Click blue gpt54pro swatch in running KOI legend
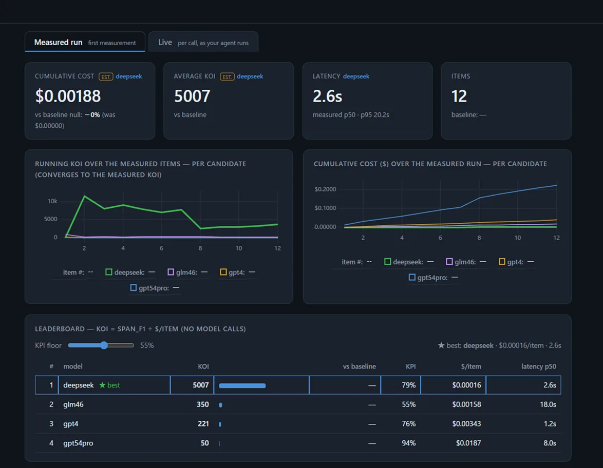 [x=134, y=288]
